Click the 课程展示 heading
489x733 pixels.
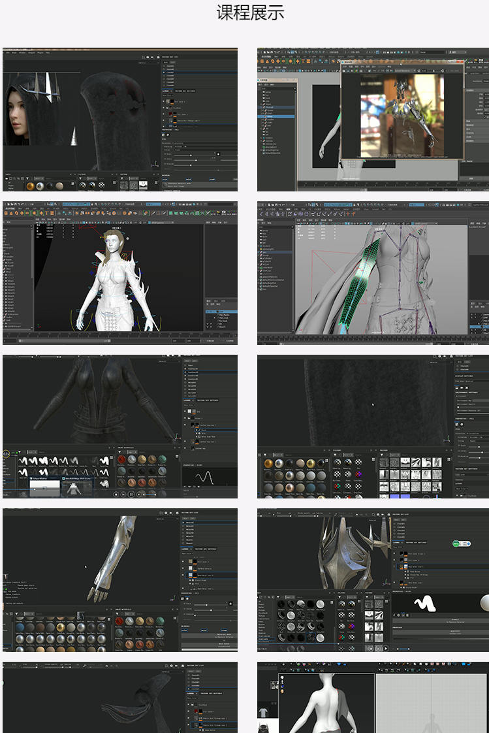click(x=250, y=13)
